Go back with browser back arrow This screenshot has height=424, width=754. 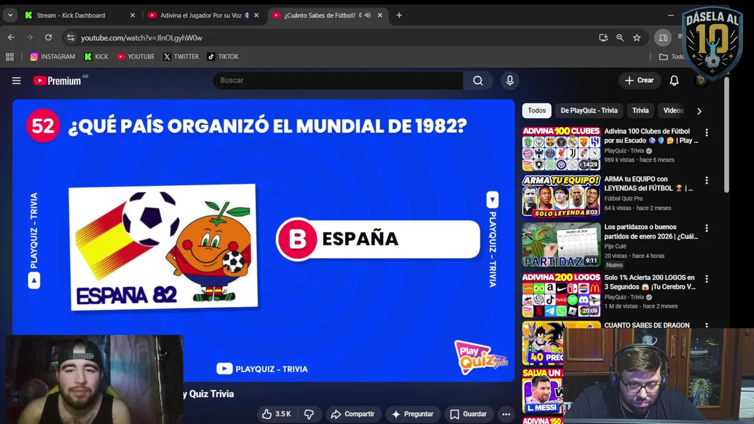(x=11, y=38)
